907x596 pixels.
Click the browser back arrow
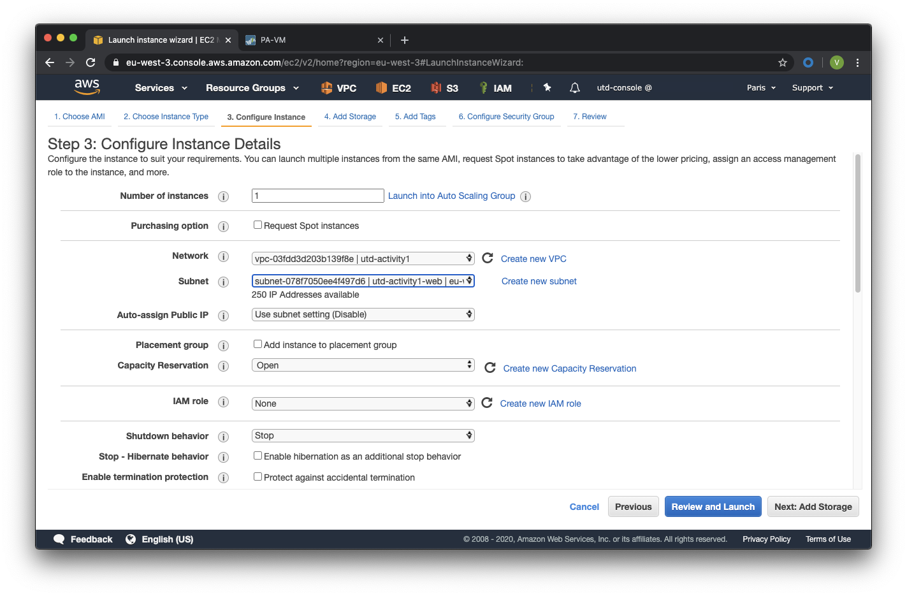point(50,62)
